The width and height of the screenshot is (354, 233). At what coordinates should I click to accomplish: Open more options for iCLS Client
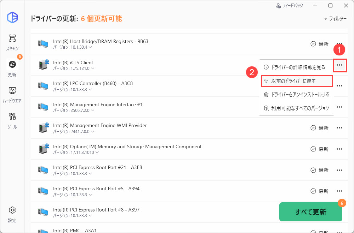coord(339,65)
